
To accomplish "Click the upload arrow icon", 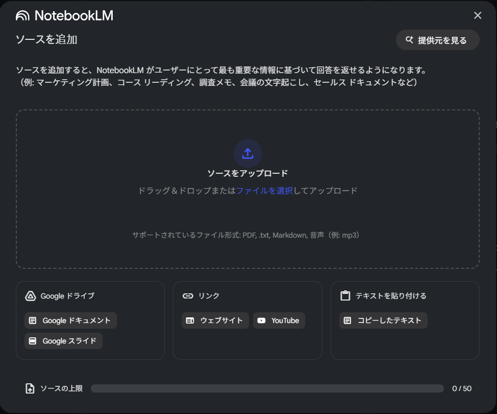I will tap(248, 153).
